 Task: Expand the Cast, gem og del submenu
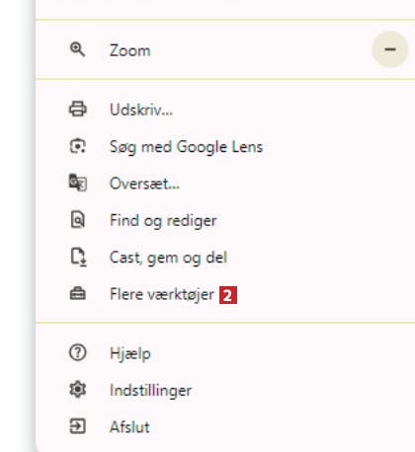(225, 257)
